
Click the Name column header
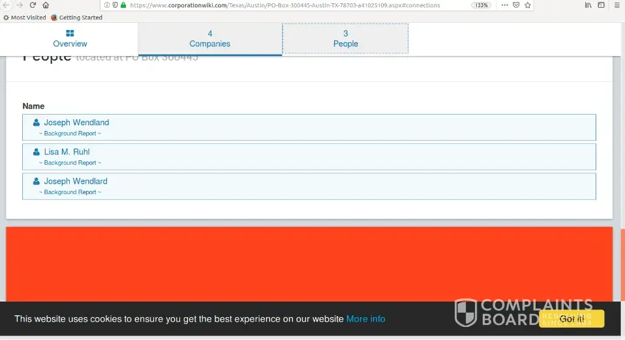tap(33, 106)
